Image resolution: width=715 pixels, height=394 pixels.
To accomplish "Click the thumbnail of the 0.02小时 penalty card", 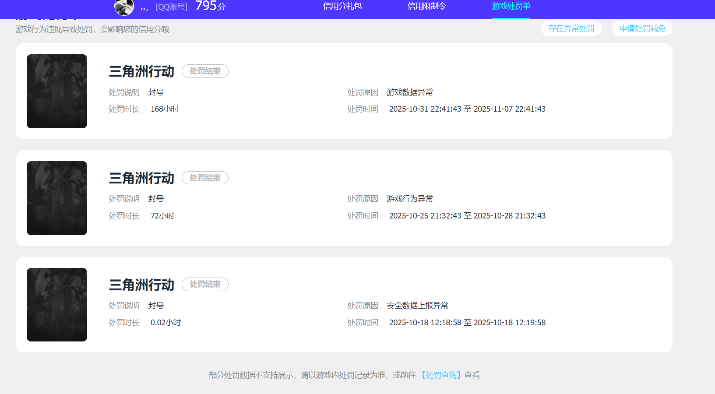I will 57,305.
